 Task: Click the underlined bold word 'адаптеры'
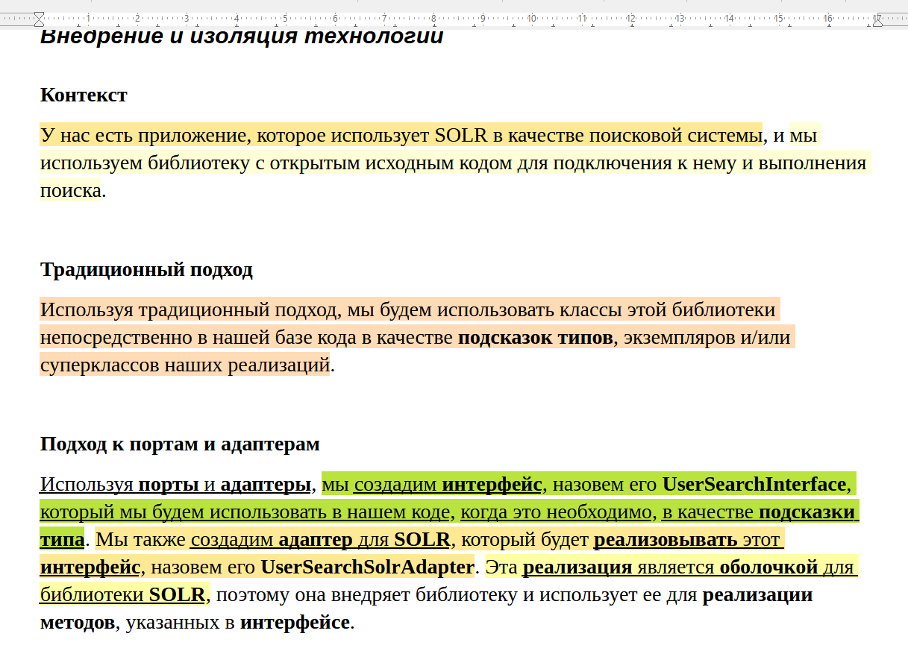coord(265,485)
